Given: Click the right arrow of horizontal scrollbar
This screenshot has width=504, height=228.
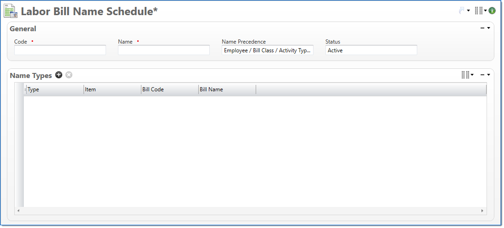Looking at the screenshot, I should tap(482, 211).
